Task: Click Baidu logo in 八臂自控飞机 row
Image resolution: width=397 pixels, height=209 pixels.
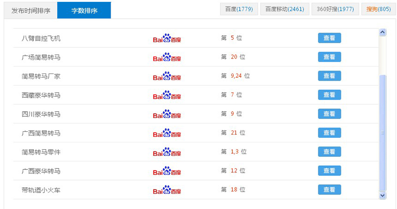Action: click(x=167, y=38)
